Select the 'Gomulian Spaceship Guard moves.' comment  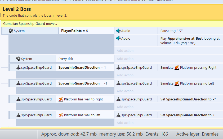pos(30,24)
